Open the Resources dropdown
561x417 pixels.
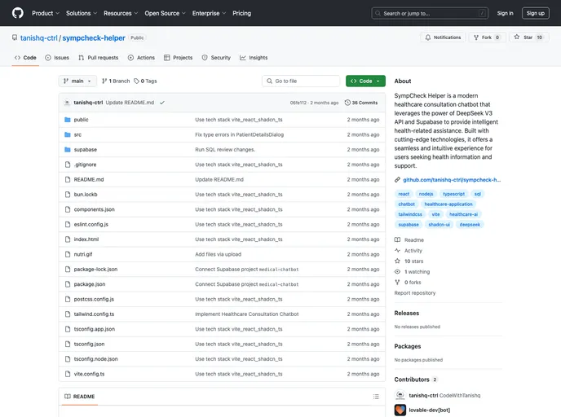tap(121, 13)
